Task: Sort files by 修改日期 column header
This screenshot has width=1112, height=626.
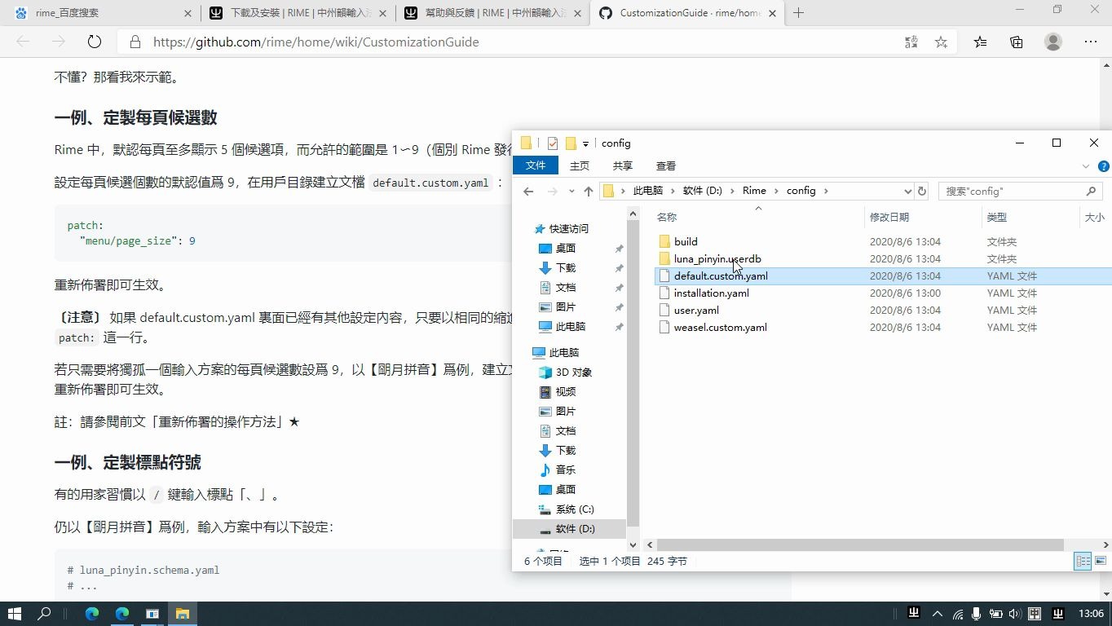Action: point(889,217)
